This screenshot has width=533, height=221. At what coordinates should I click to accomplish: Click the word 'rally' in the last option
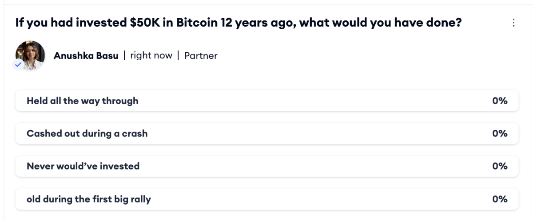point(140,199)
